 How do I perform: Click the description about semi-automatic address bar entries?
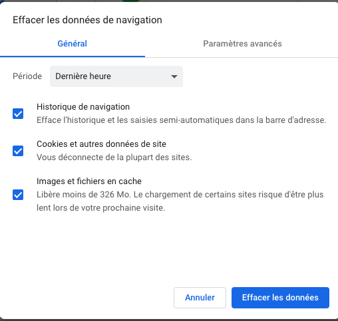(x=182, y=120)
